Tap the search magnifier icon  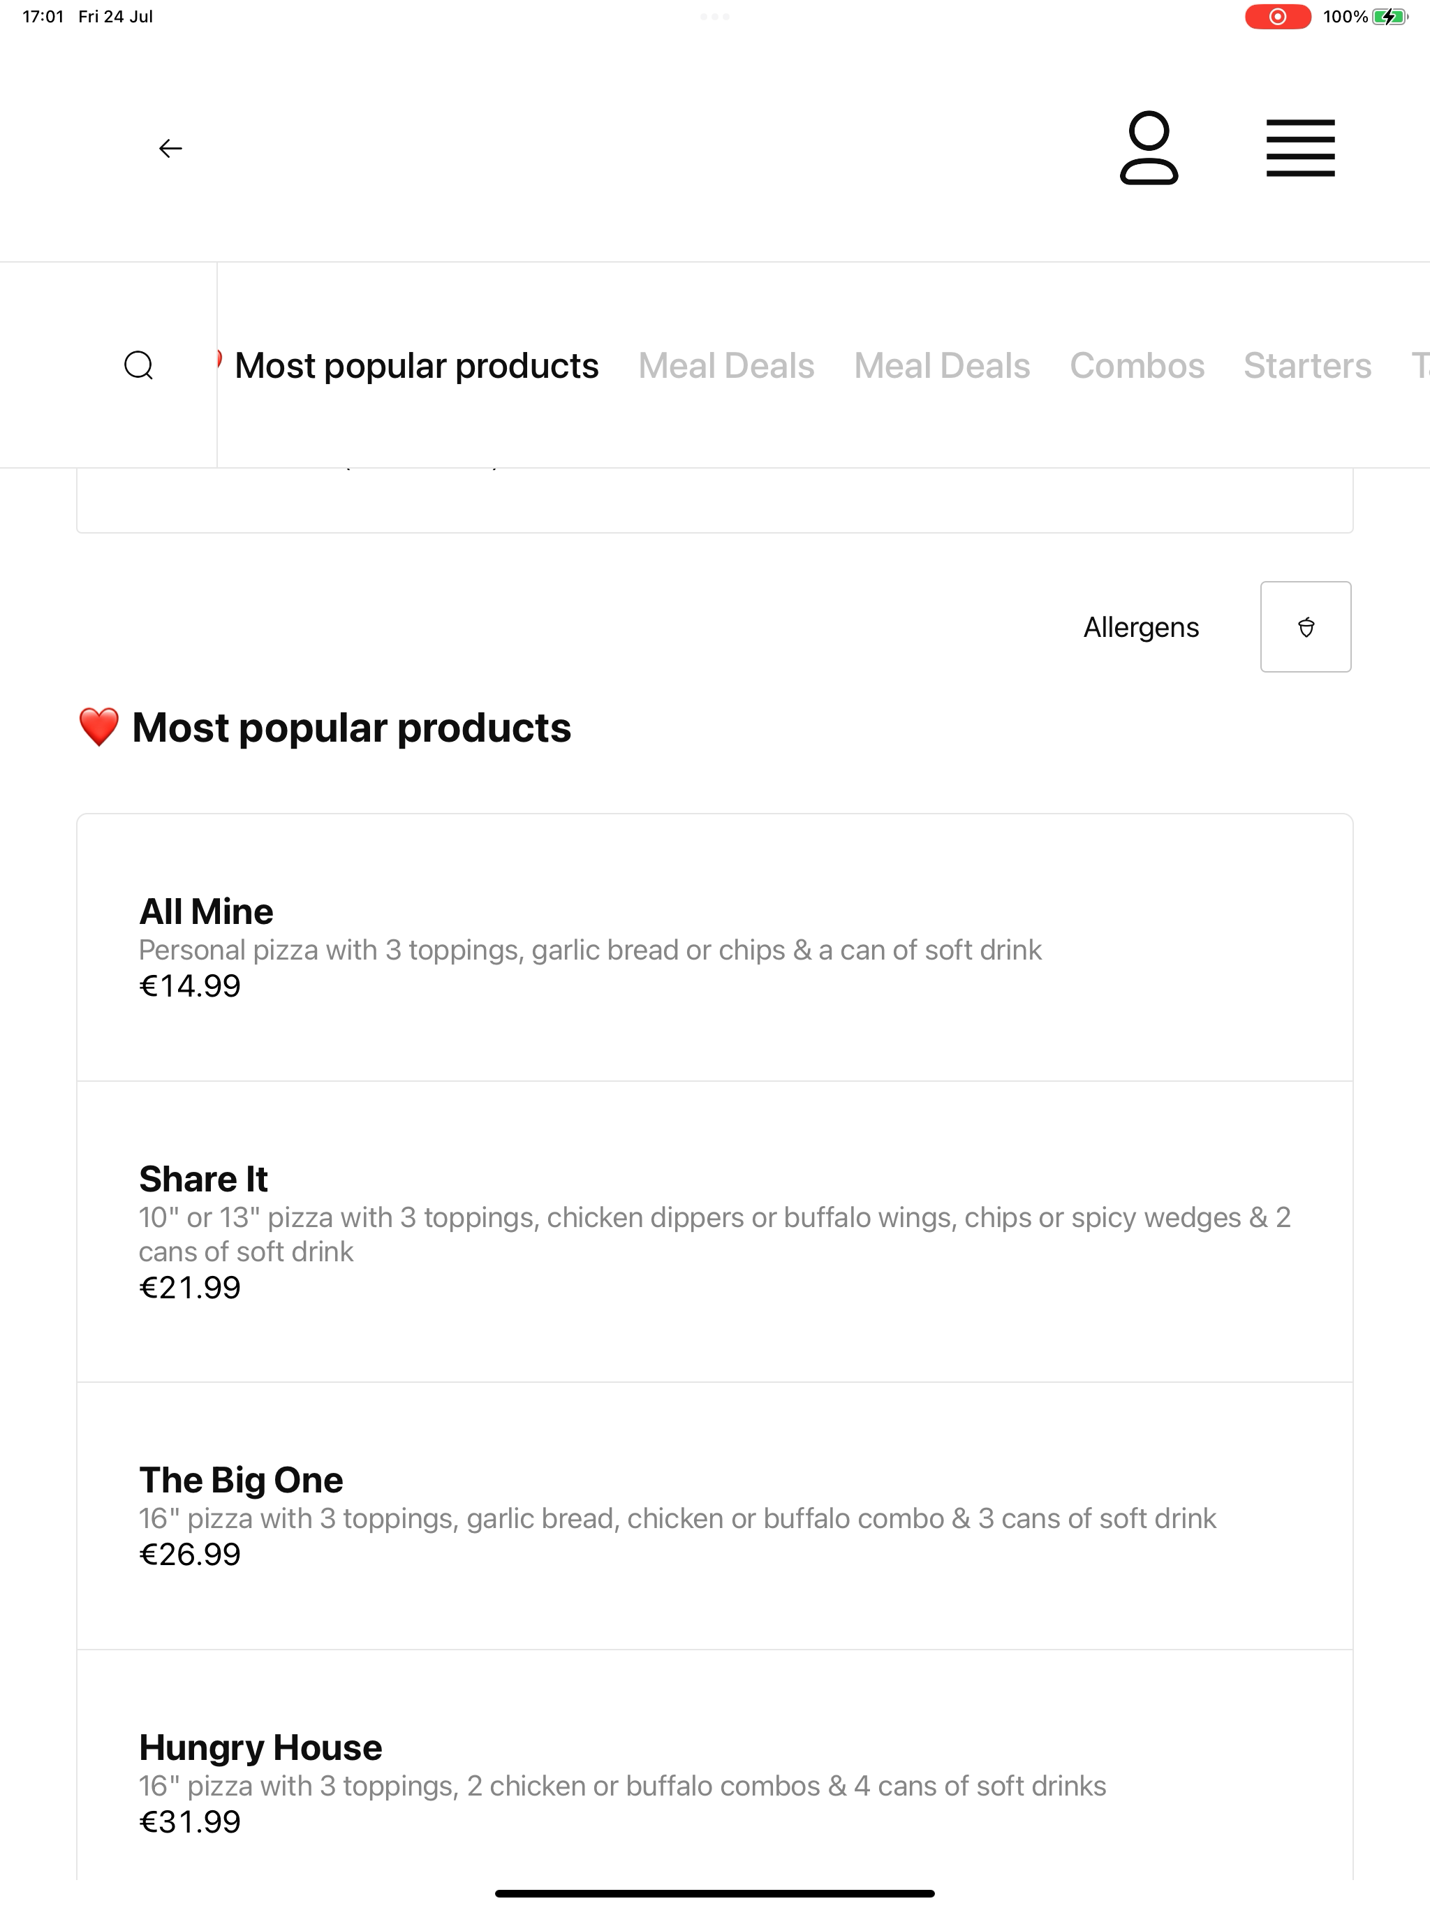[x=139, y=365]
